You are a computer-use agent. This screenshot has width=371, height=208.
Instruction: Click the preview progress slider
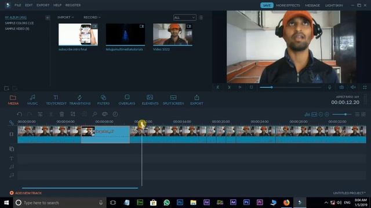click(x=290, y=87)
